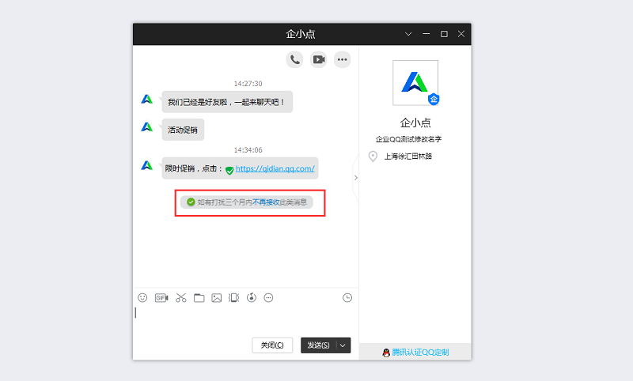This screenshot has width=633, height=381.
Task: Click the 14:27:30 timestamp
Action: pos(248,84)
